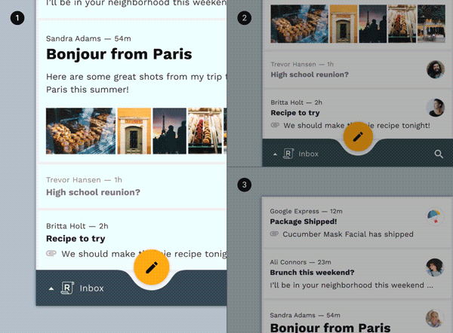Viewport: 453px width, 333px height.
Task: Tap the compose pencil button in panel 1
Action: click(152, 267)
